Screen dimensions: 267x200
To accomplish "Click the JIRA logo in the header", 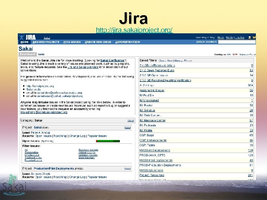I will coord(27,37).
